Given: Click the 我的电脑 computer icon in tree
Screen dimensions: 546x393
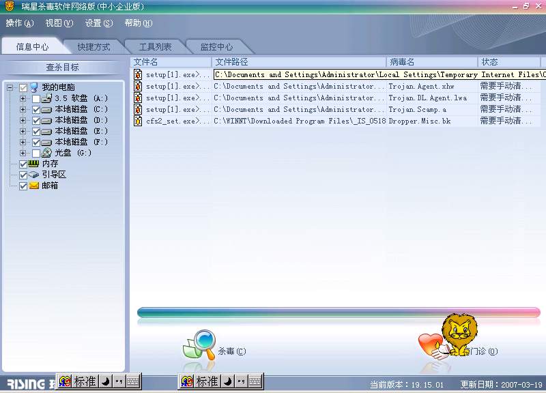Looking at the screenshot, I should pos(34,87).
